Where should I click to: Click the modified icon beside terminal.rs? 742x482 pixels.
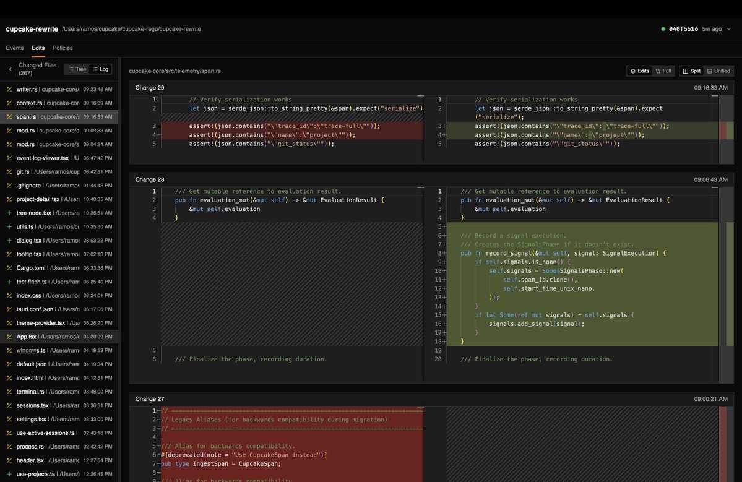point(9,392)
